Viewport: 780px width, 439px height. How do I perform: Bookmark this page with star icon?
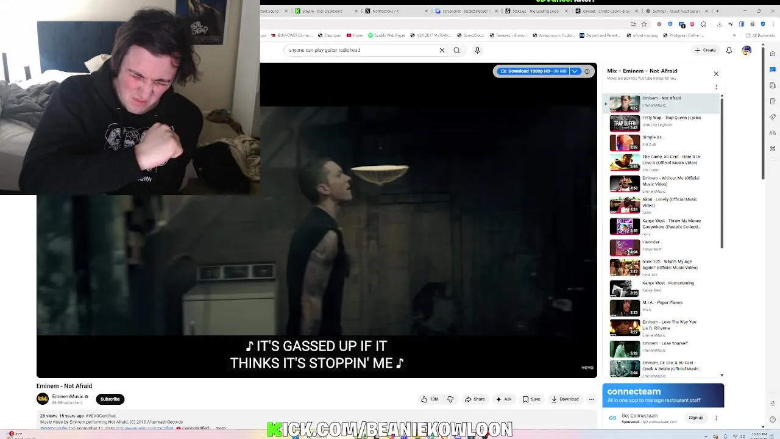click(644, 24)
